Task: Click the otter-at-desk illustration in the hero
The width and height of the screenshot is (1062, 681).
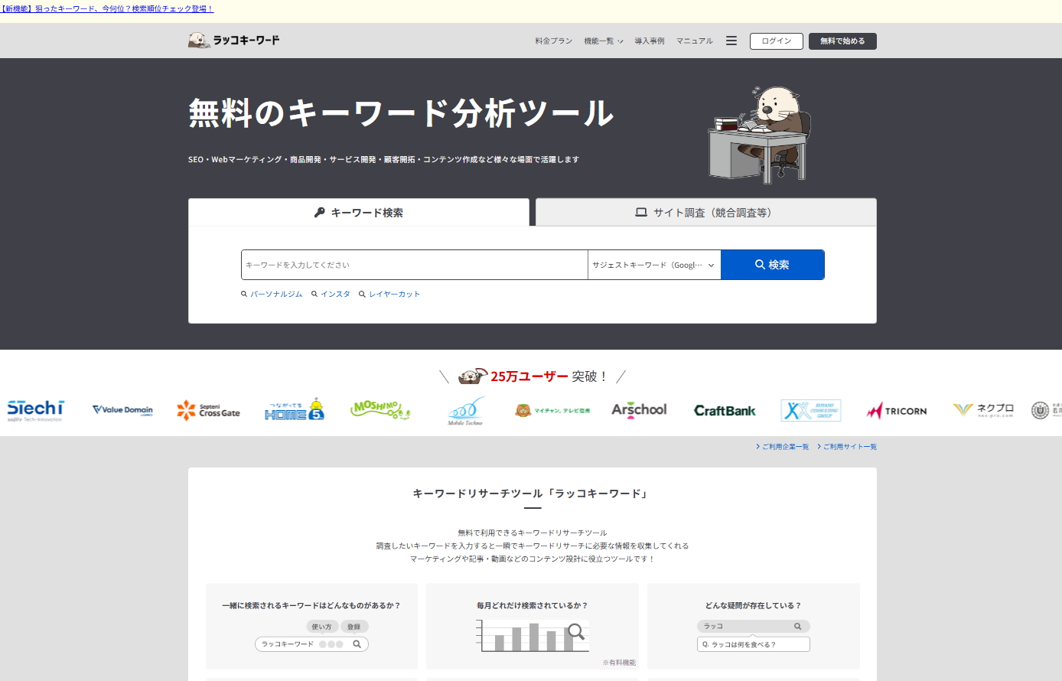Action: coord(759,134)
